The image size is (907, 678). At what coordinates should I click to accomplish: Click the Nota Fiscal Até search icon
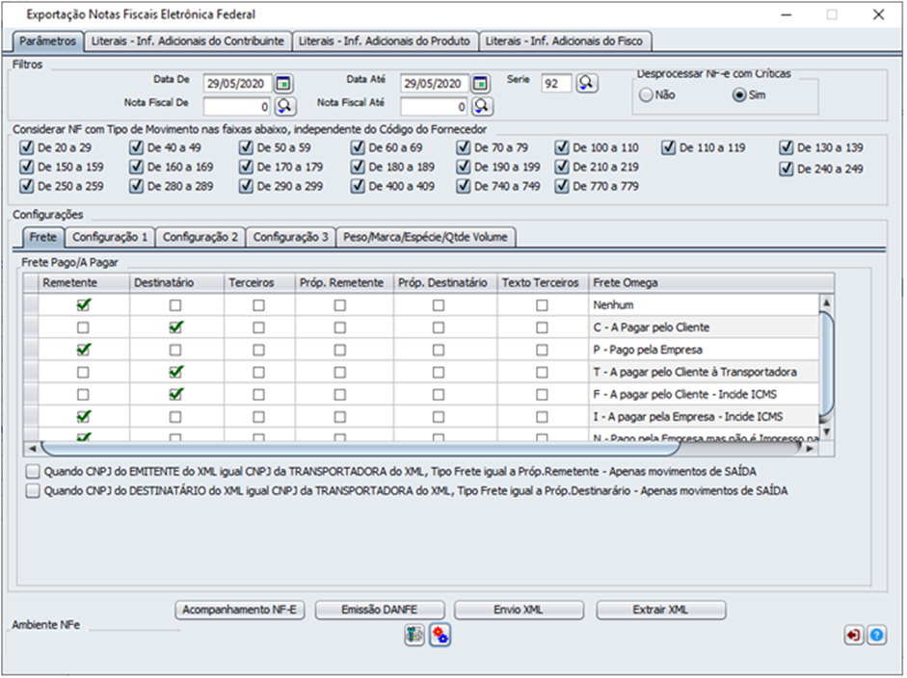tap(482, 106)
